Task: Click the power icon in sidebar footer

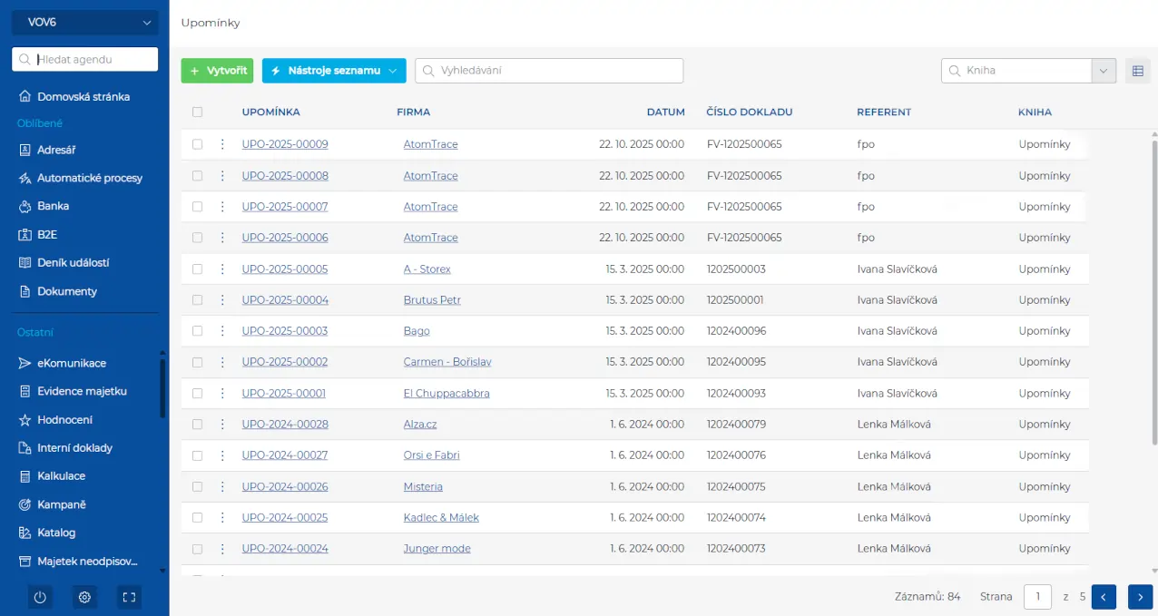Action: (x=40, y=597)
